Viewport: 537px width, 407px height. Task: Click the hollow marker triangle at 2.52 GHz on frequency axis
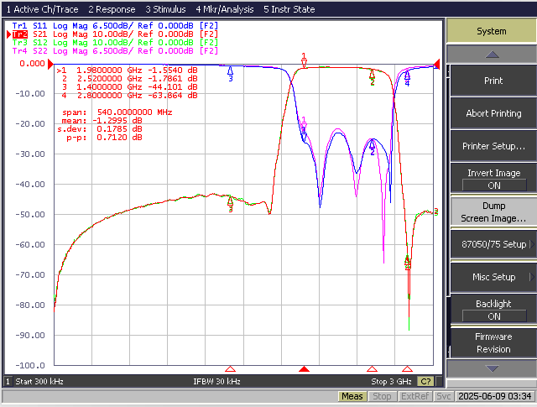(x=372, y=369)
